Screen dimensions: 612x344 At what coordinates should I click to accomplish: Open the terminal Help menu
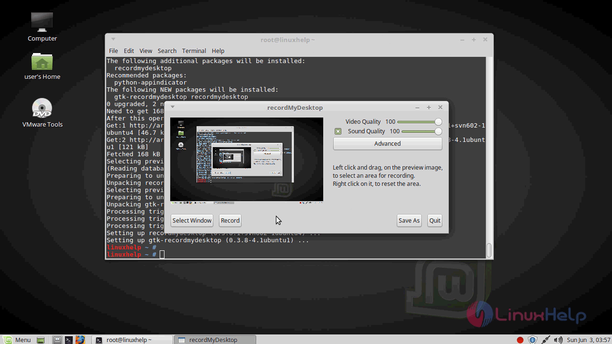tap(218, 51)
